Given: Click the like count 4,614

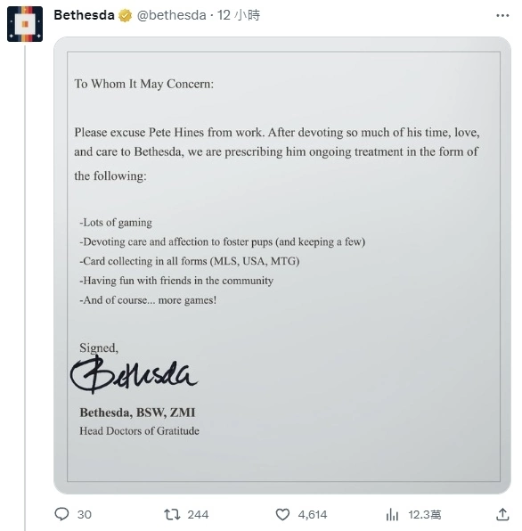Looking at the screenshot, I should (313, 515).
